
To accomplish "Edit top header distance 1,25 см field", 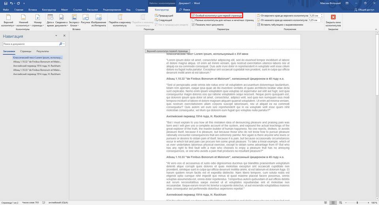I will (x=315, y=15).
